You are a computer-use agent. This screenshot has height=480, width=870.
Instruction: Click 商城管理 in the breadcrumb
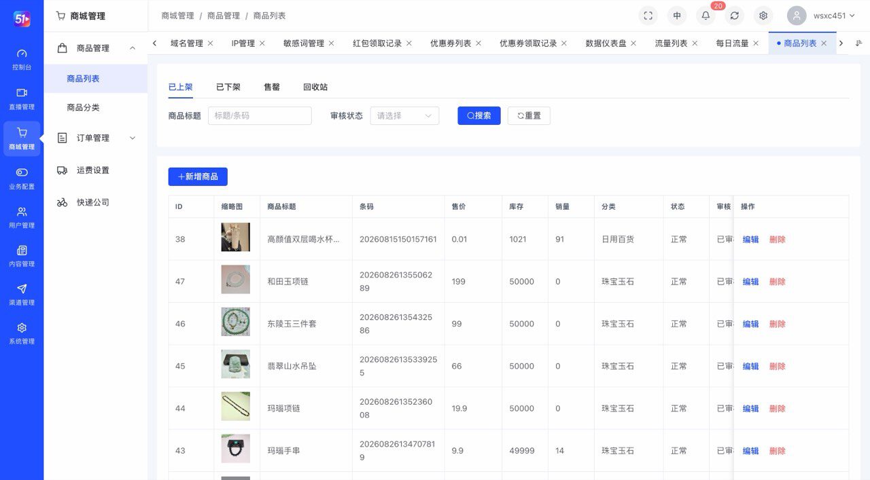[x=177, y=16]
